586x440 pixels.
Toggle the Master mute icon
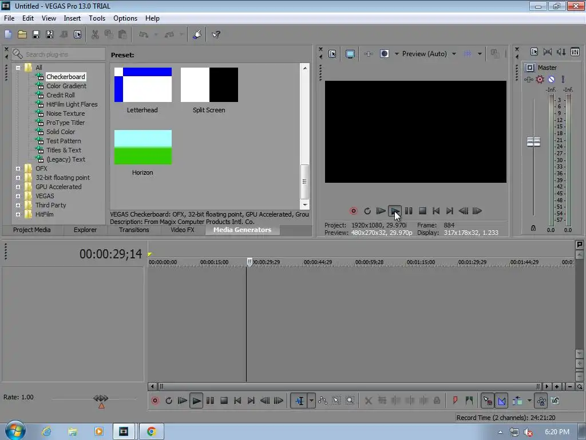551,79
